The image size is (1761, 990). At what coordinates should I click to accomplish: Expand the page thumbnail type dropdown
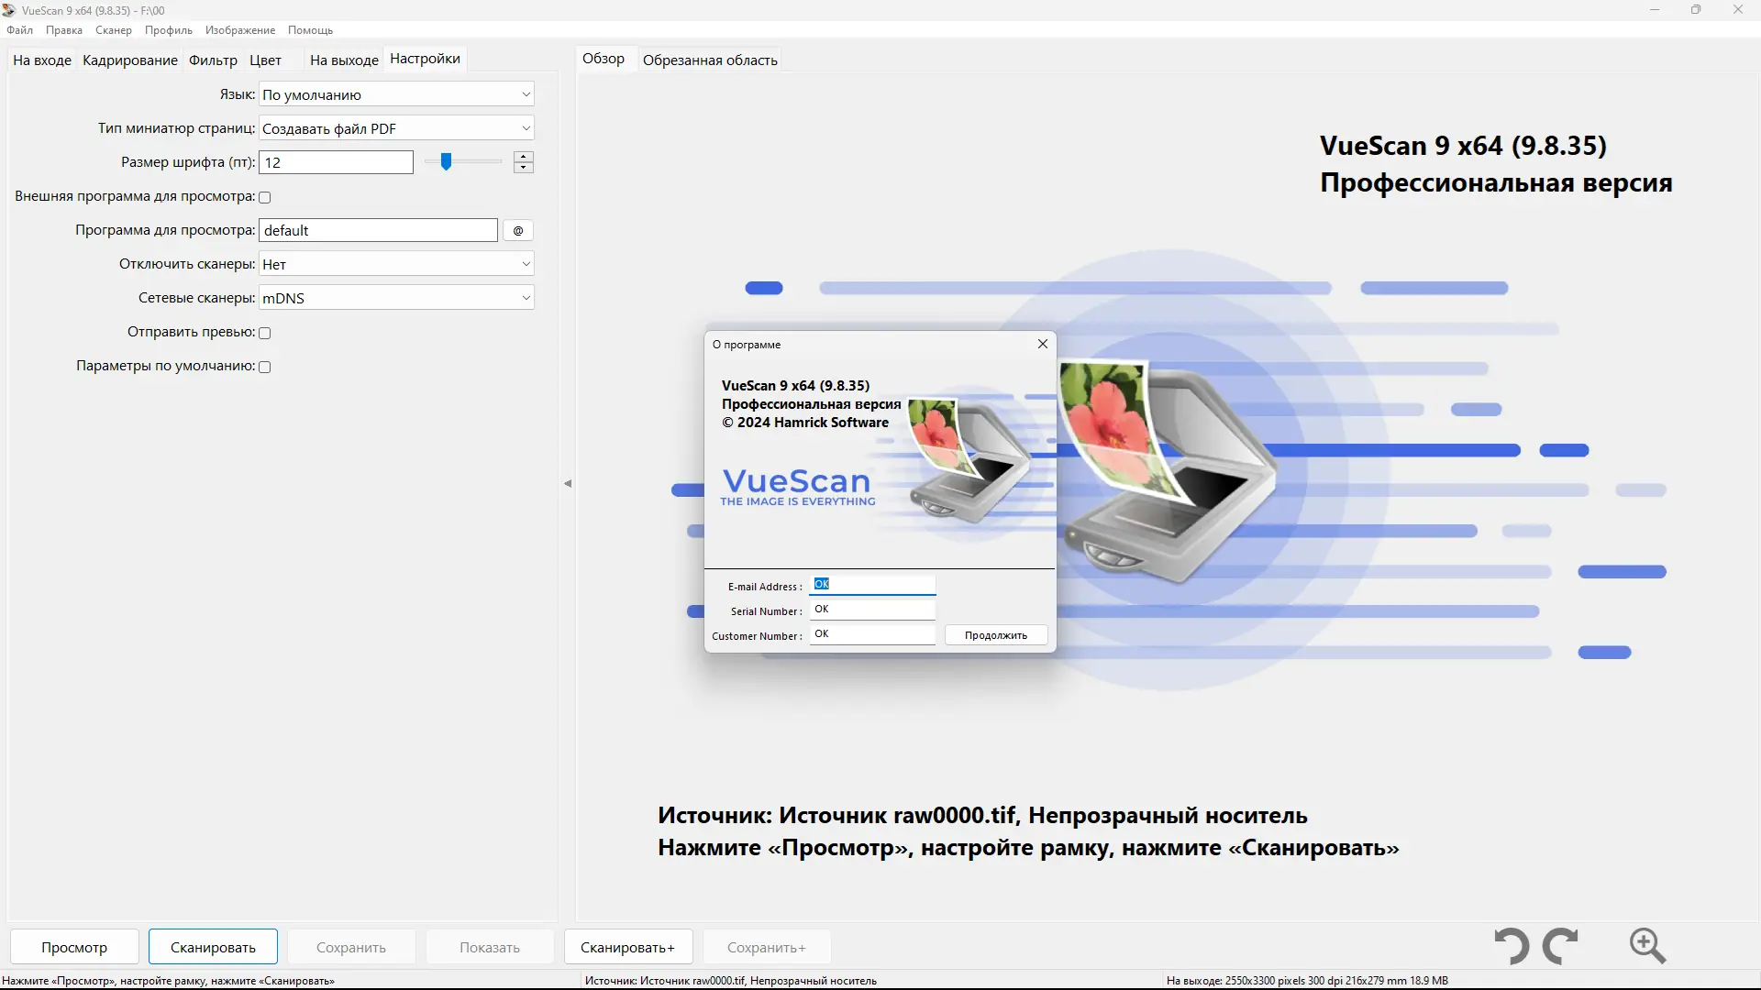[396, 128]
